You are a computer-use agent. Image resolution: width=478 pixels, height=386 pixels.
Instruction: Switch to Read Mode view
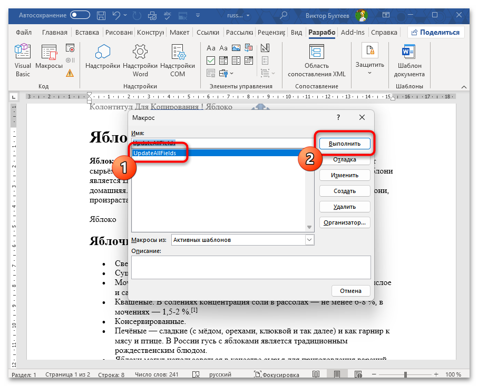coord(316,374)
